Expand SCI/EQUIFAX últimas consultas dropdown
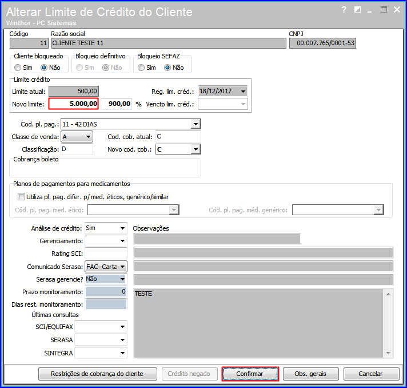Image resolution: width=407 pixels, height=388 pixels. point(122,327)
